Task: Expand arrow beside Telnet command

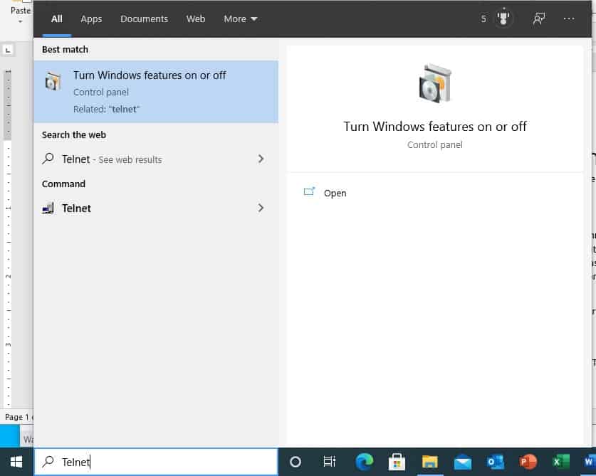Action: pos(261,208)
